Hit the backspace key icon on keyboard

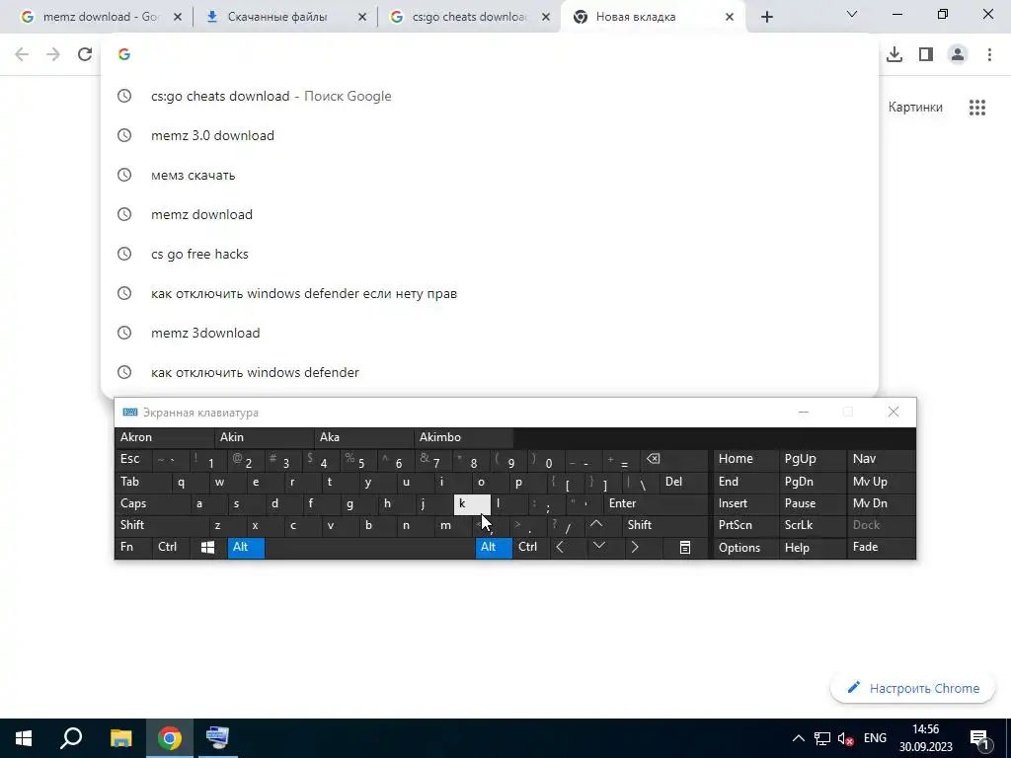point(674,459)
